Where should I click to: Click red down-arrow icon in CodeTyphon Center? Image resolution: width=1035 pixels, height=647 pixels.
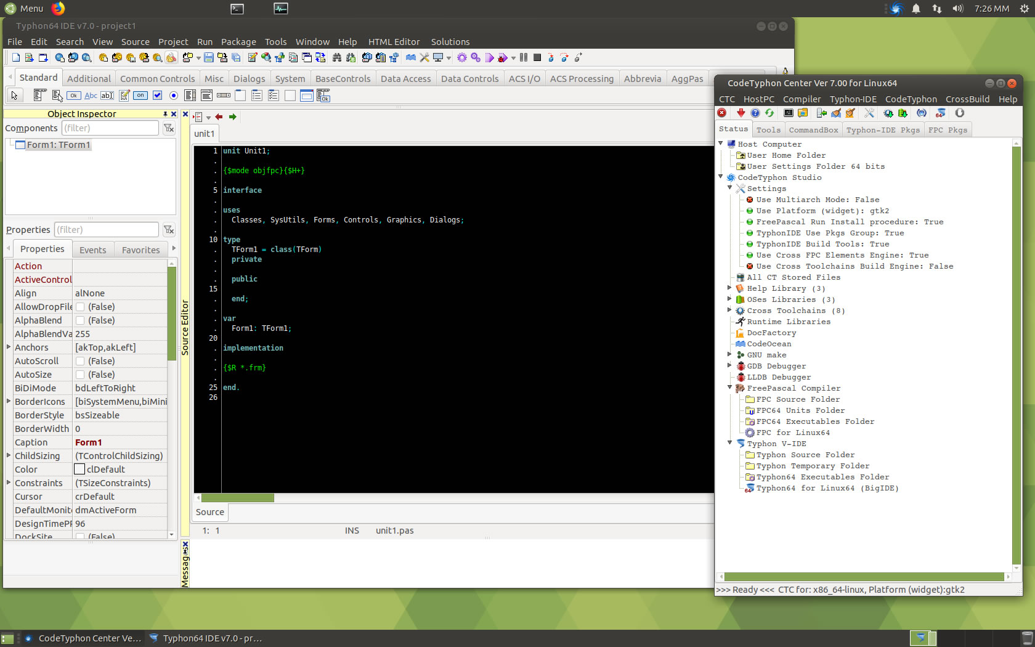[741, 113]
